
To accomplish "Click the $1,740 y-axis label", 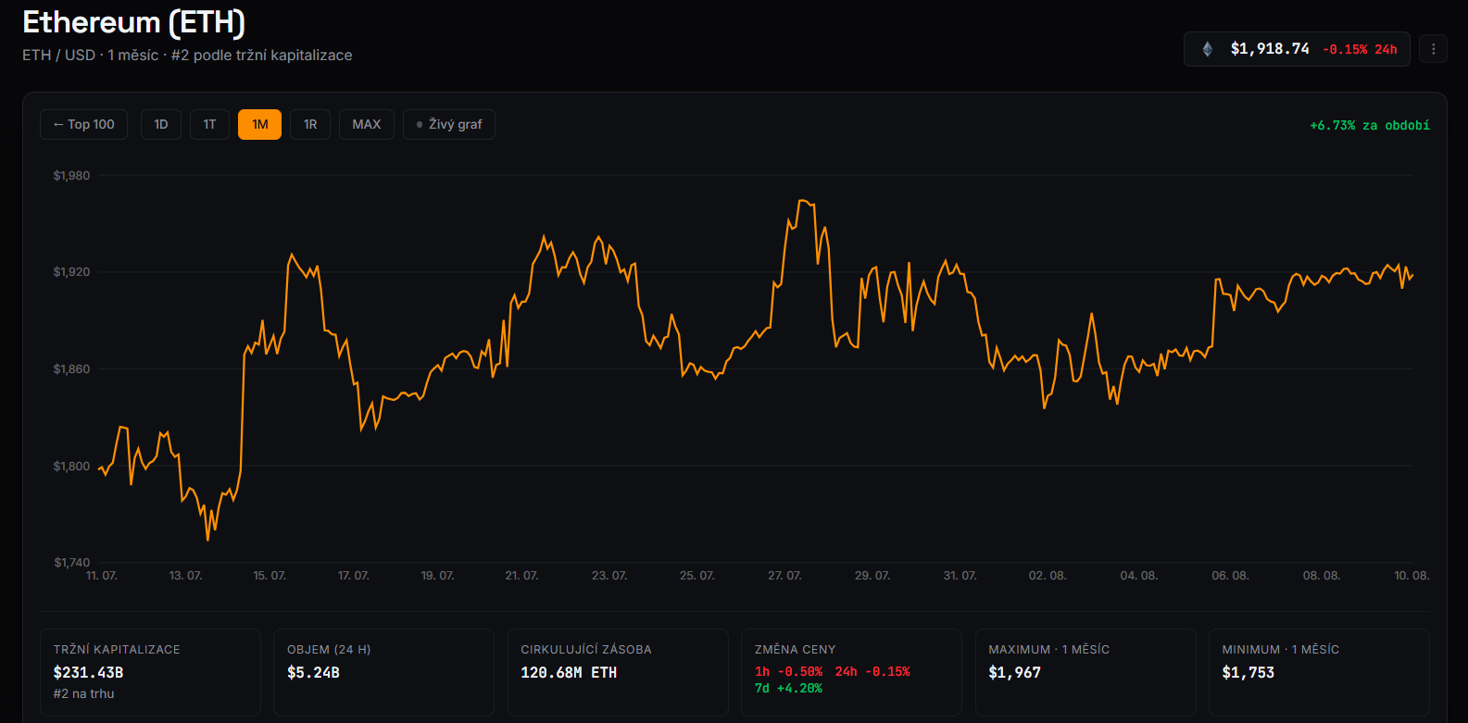I will [72, 563].
